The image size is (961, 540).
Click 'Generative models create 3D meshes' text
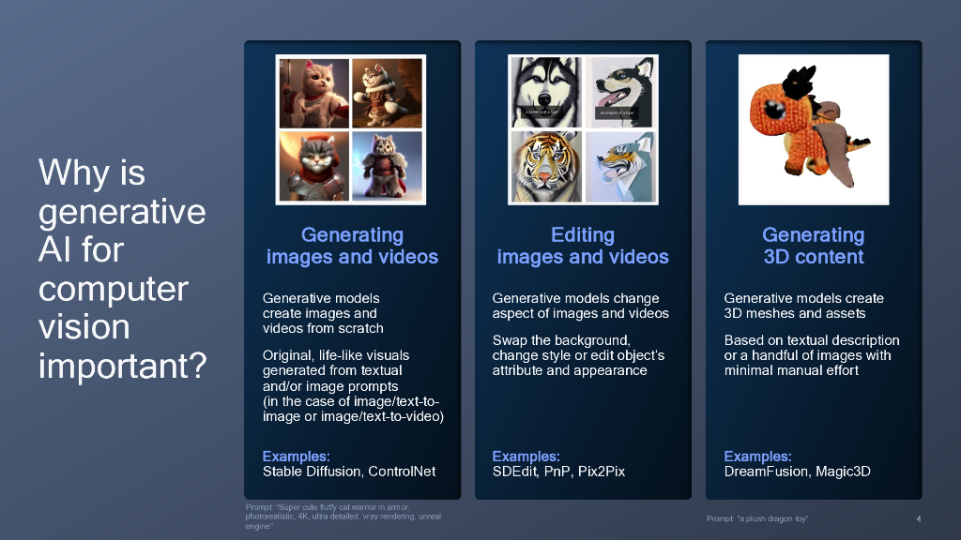(x=803, y=306)
